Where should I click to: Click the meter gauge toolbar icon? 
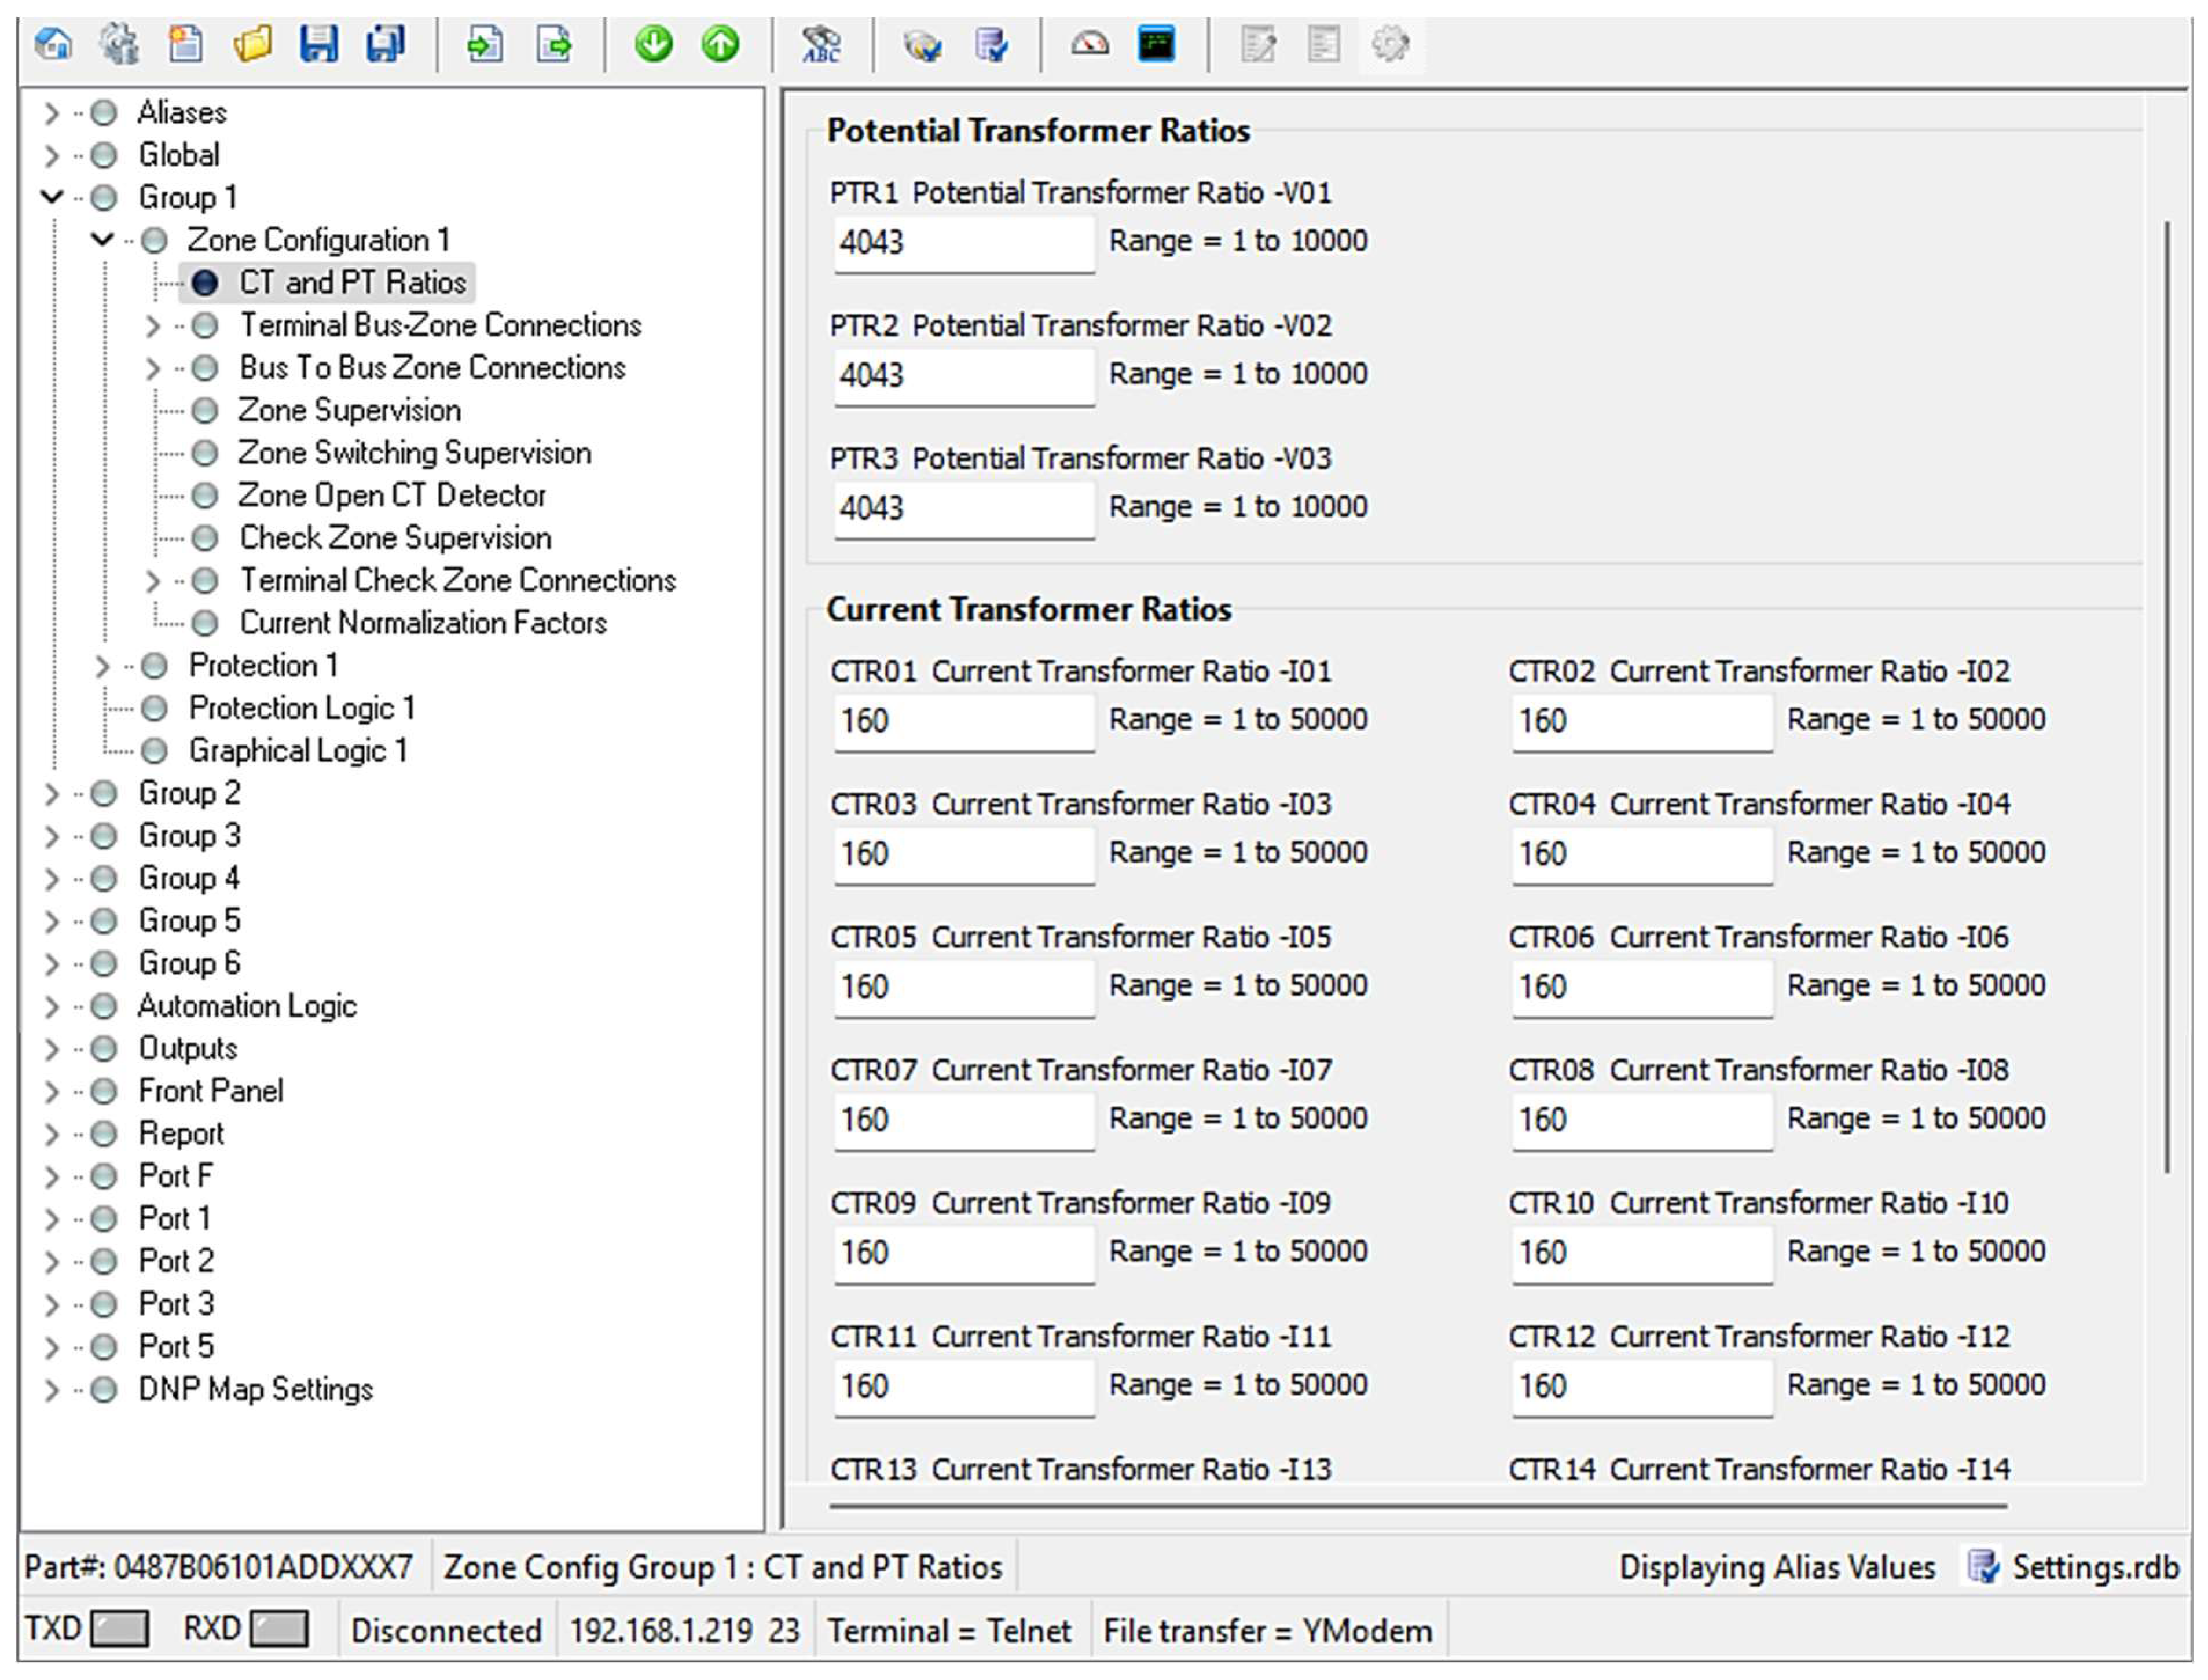coord(1090,44)
